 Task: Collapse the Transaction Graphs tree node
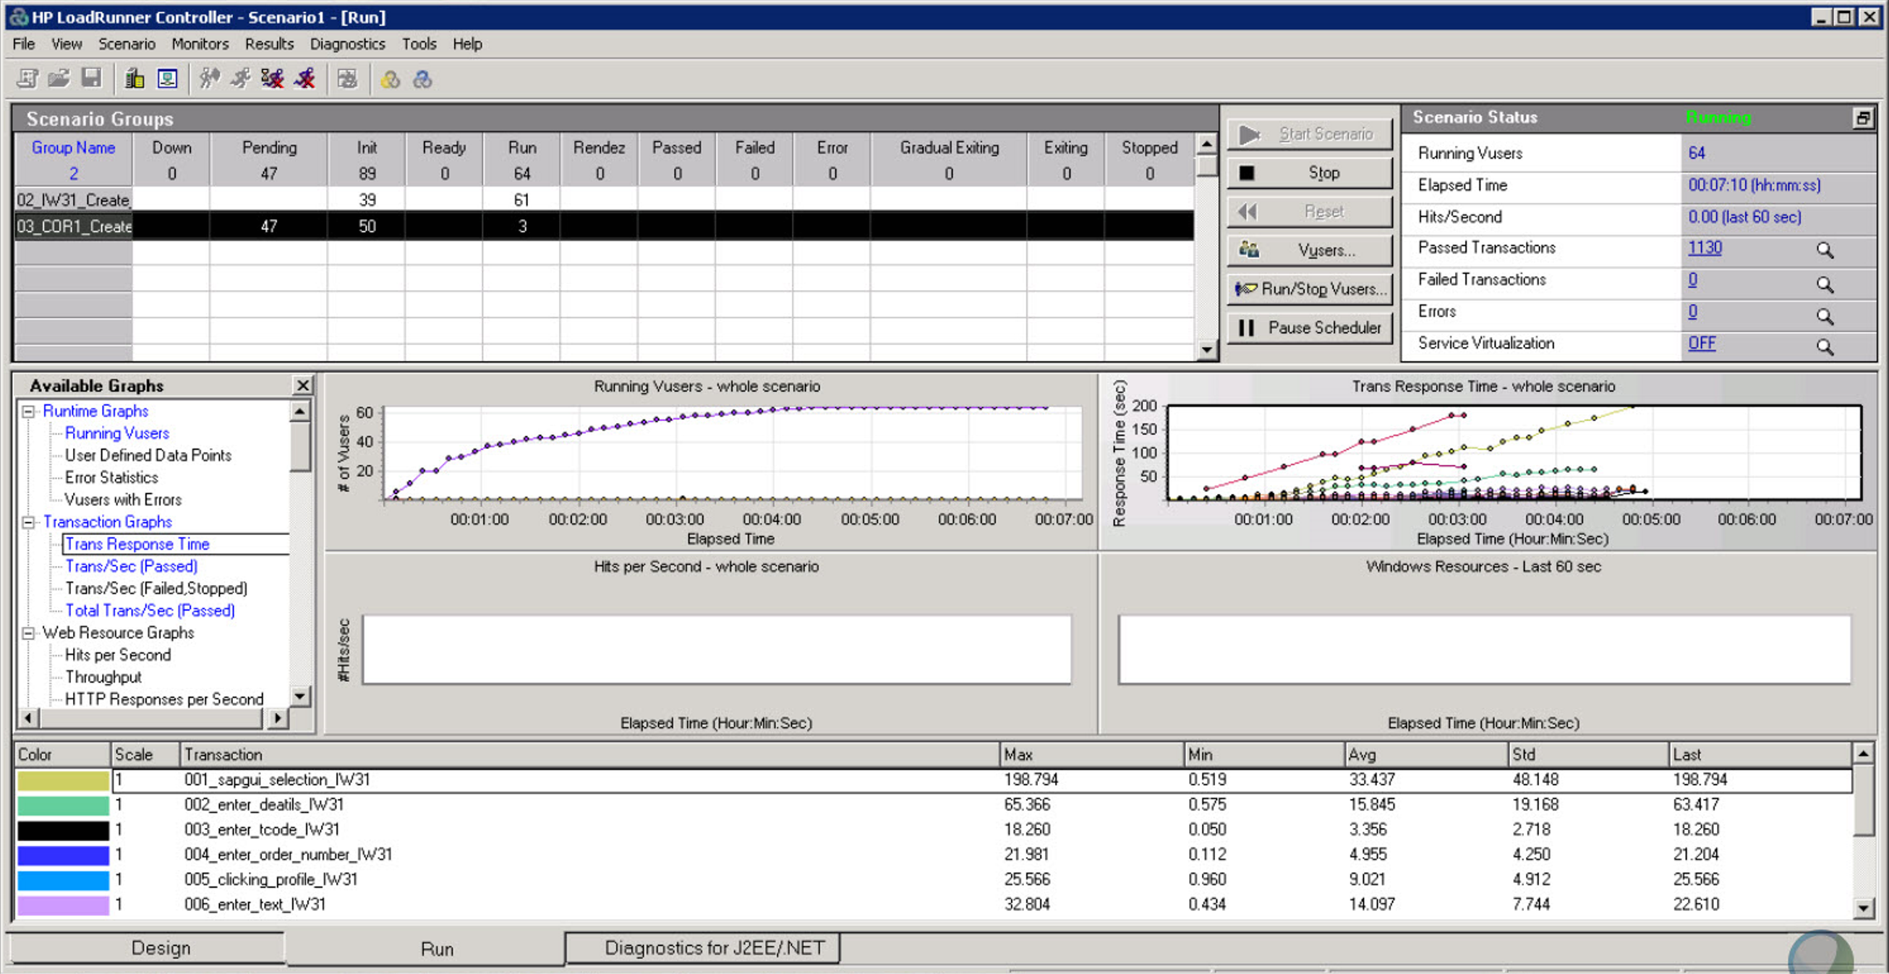(x=29, y=522)
